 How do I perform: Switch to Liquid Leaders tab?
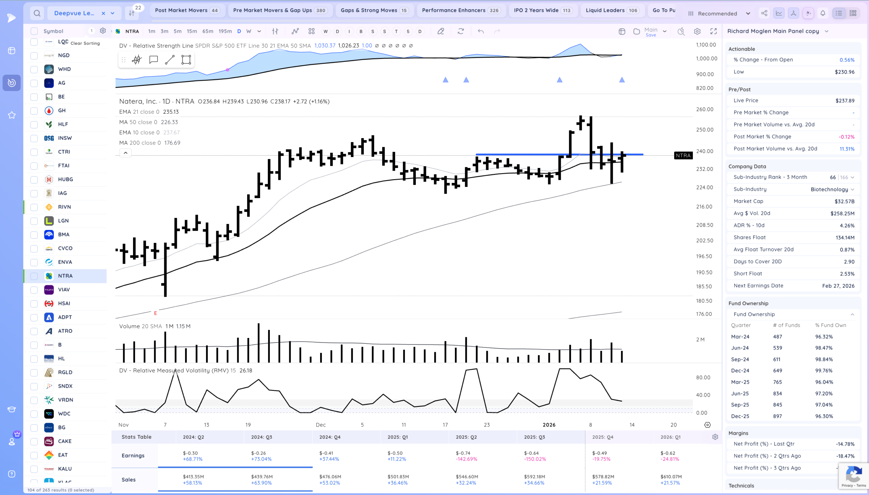coord(612,10)
